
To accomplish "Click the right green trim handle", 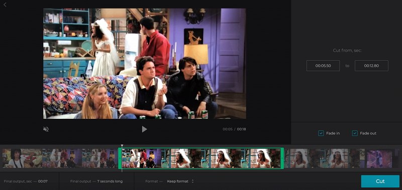I will tap(282, 158).
